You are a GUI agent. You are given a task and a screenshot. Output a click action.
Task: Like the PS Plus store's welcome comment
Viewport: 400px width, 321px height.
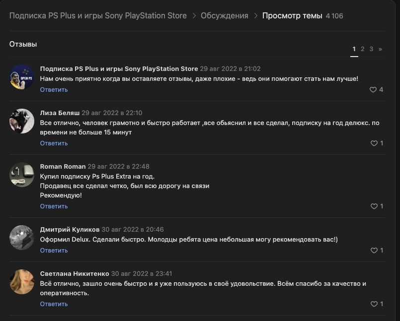pos(373,90)
